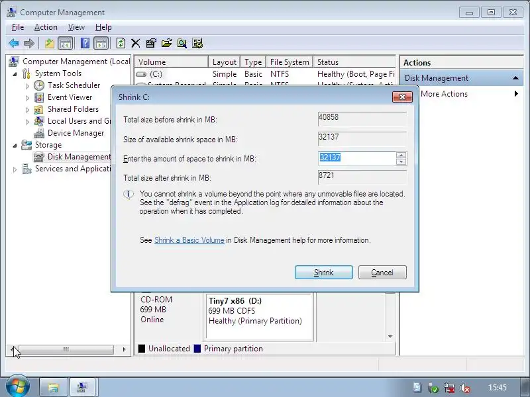Click the Volume column header

click(x=171, y=62)
